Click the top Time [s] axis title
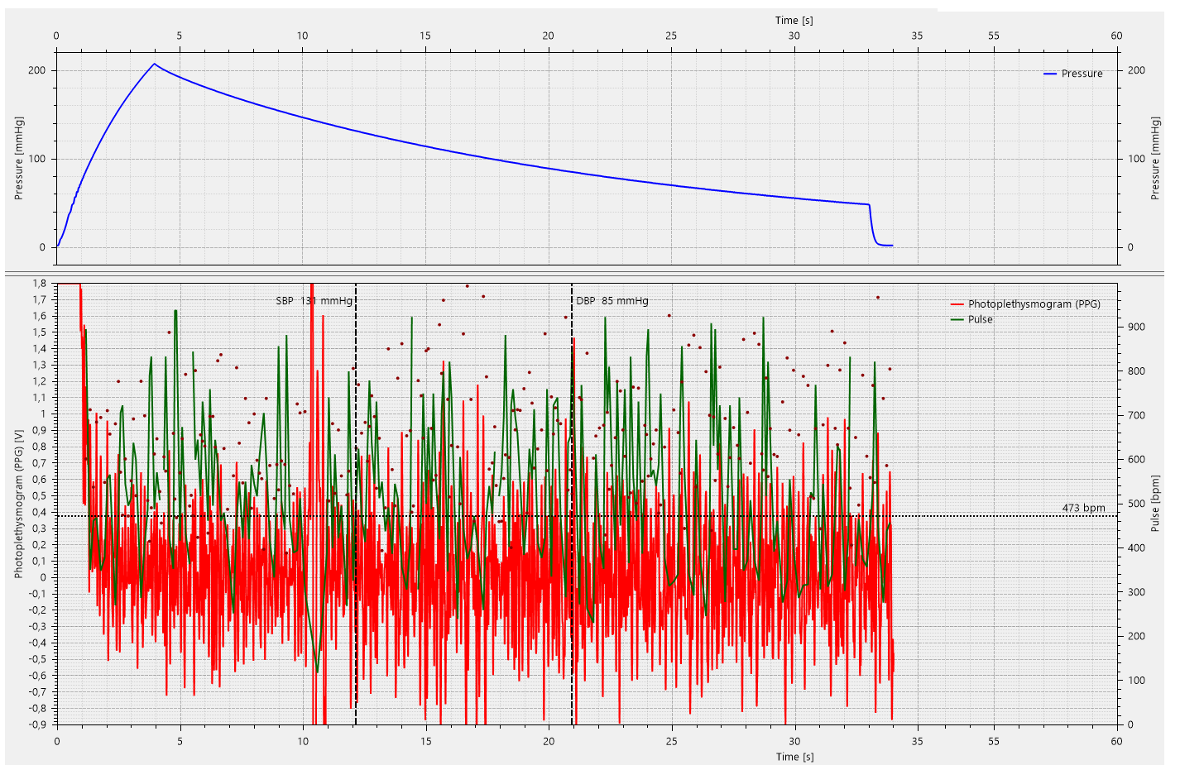Viewport: 1180px width, 765px height. tap(794, 21)
